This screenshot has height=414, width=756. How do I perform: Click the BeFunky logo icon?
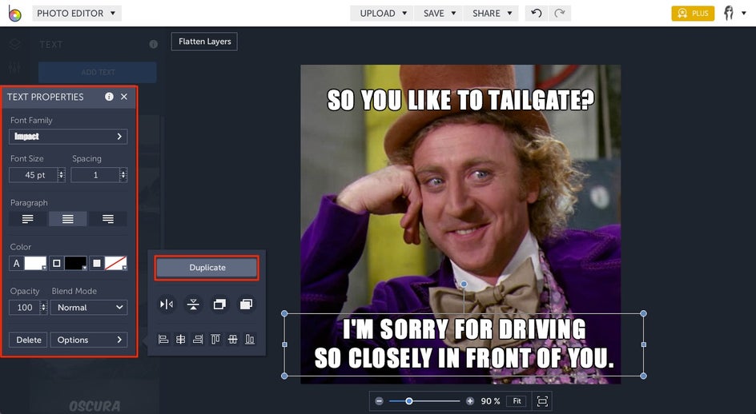pos(15,14)
